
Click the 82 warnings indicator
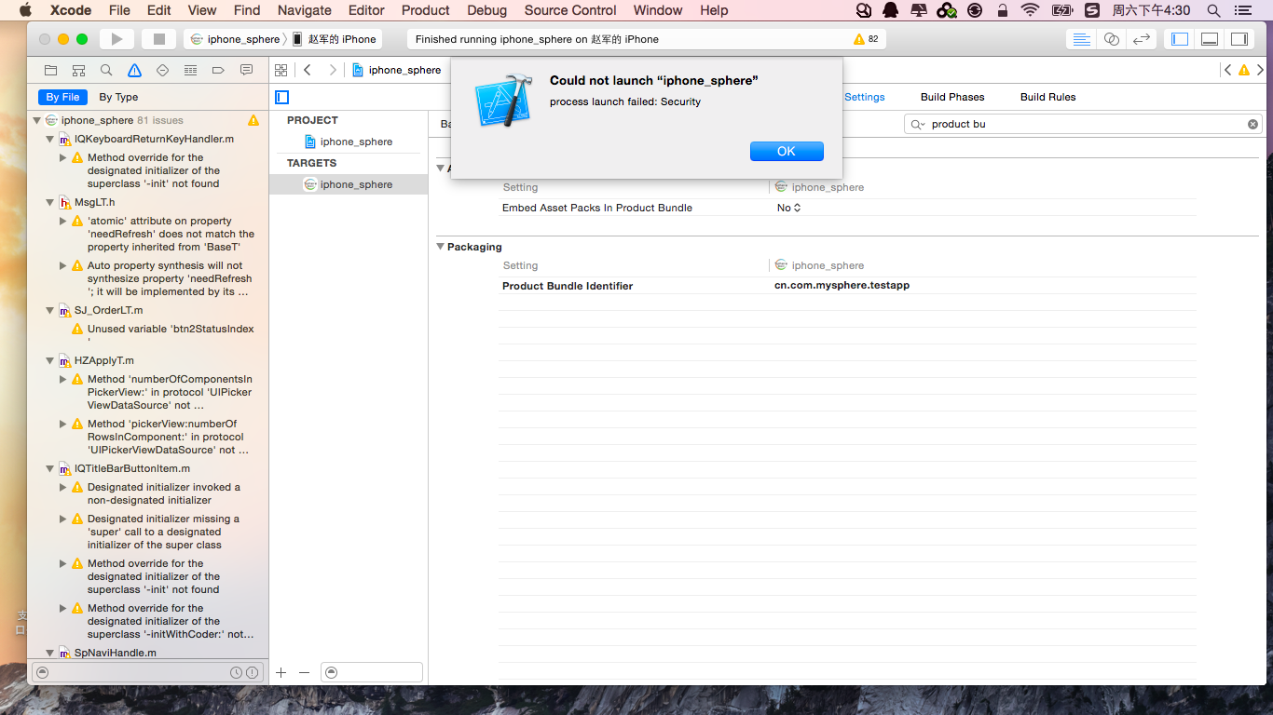866,39
